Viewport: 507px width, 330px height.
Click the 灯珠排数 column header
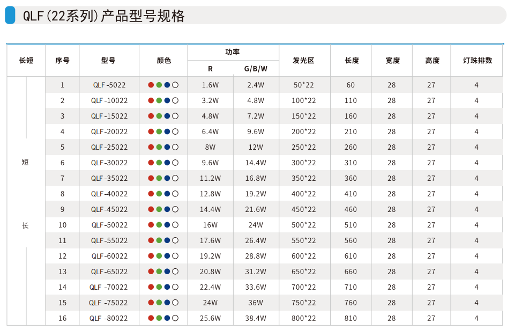click(477, 61)
